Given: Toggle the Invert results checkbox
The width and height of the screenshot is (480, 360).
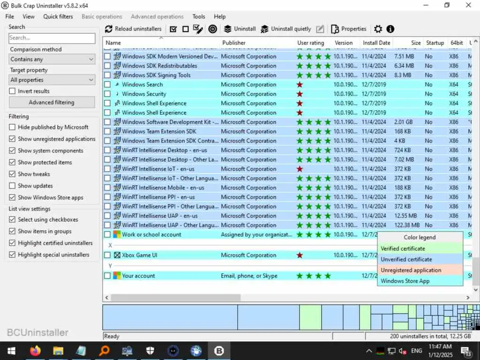Looking at the screenshot, I should (12, 91).
